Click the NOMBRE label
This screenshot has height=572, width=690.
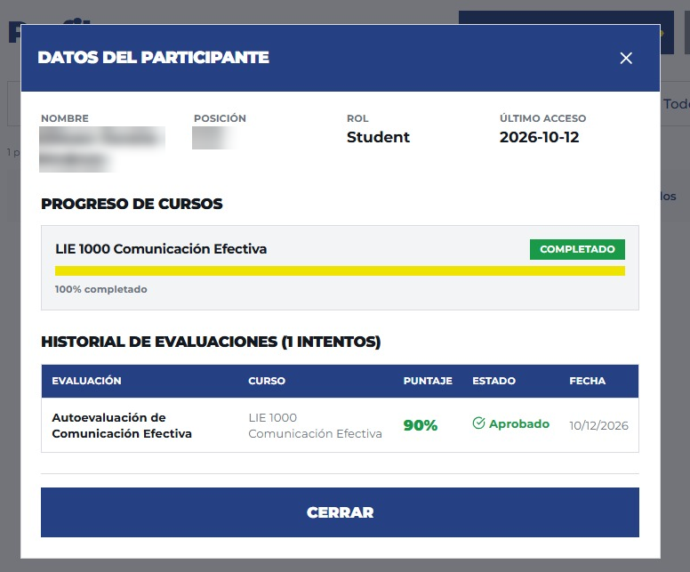(x=65, y=118)
